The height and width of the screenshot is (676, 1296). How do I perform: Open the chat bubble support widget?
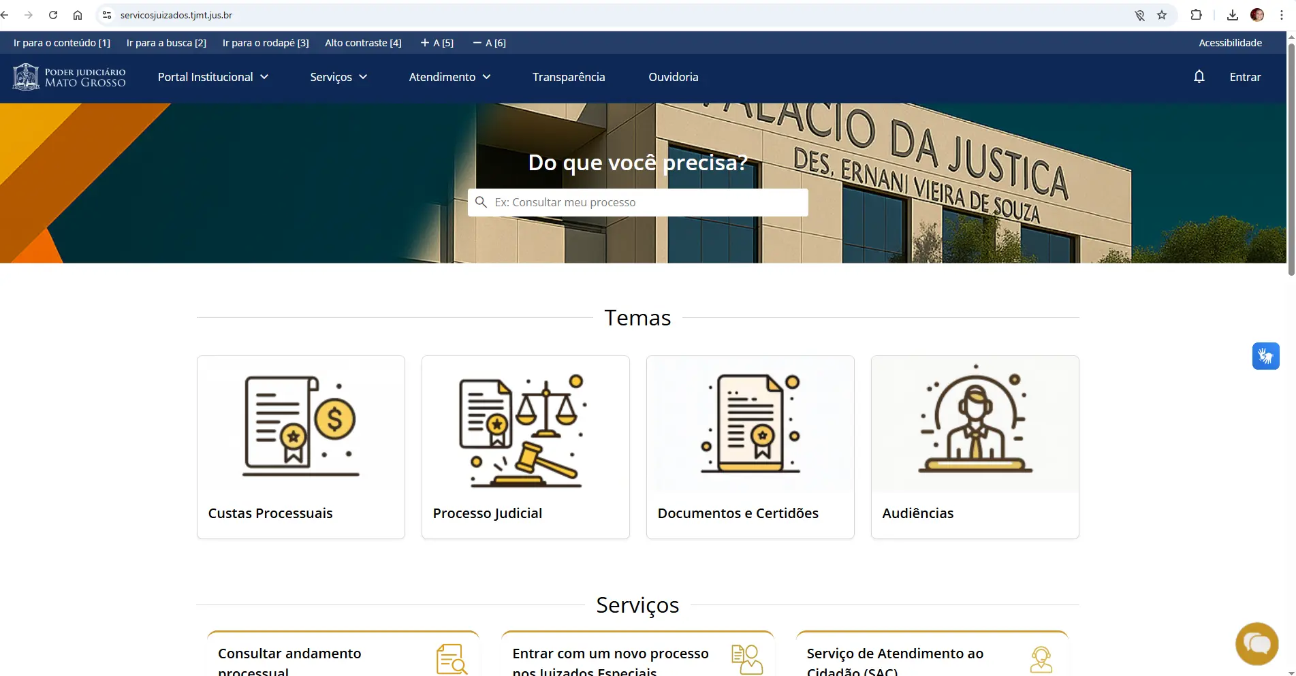click(x=1257, y=643)
